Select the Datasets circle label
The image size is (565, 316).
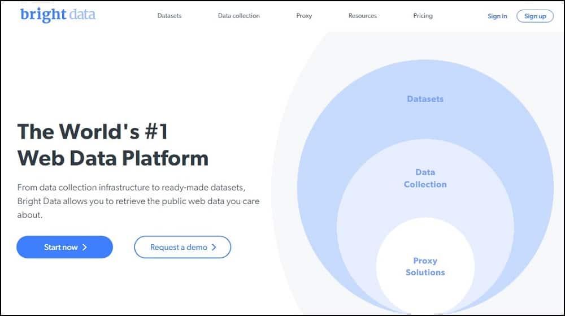click(x=425, y=99)
